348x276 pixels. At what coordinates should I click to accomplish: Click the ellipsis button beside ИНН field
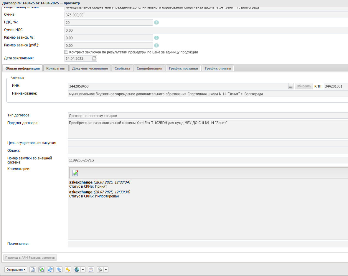click(x=291, y=86)
